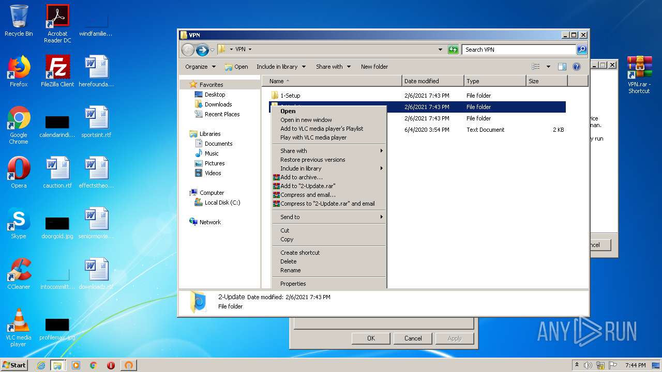Open Properties from context menu

pyautogui.click(x=329, y=284)
